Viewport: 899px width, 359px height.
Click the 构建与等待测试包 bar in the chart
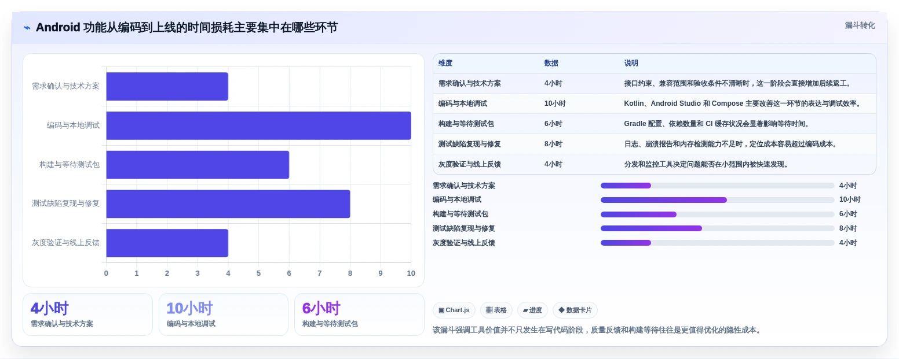[x=198, y=165]
